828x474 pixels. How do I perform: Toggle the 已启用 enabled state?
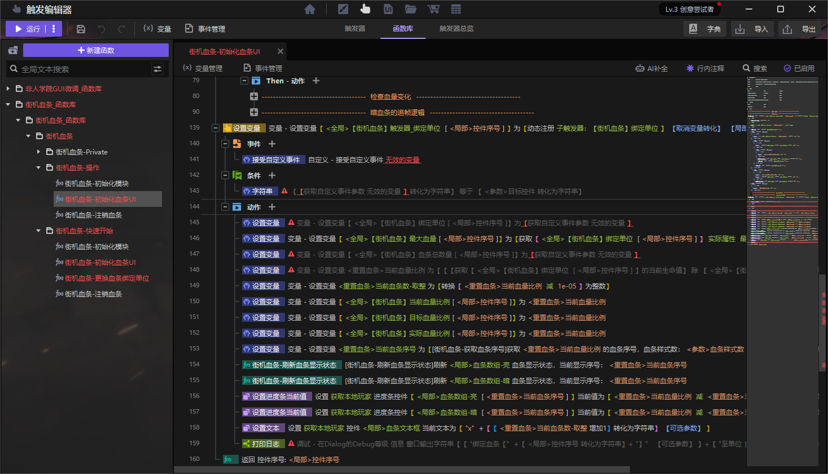pos(799,68)
